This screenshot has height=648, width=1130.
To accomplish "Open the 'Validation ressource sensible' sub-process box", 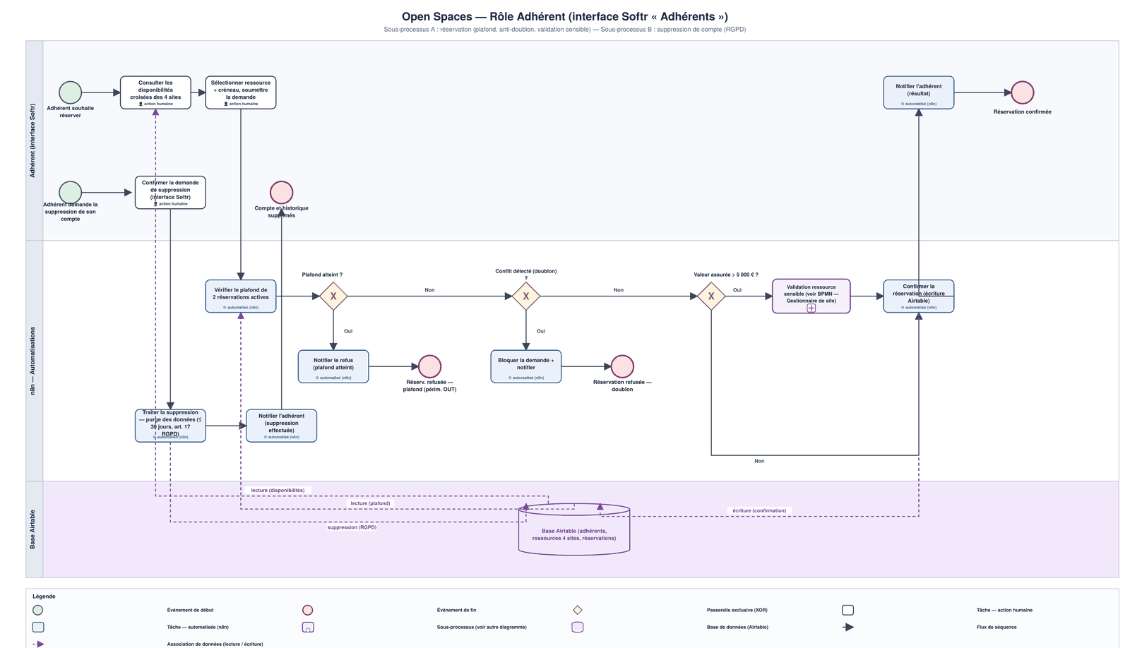I will [x=811, y=296].
